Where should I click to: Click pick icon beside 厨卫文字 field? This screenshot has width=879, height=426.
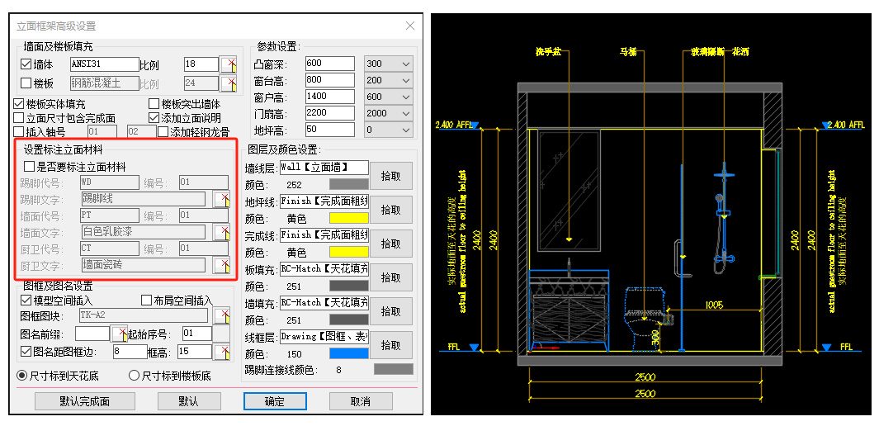(x=222, y=265)
